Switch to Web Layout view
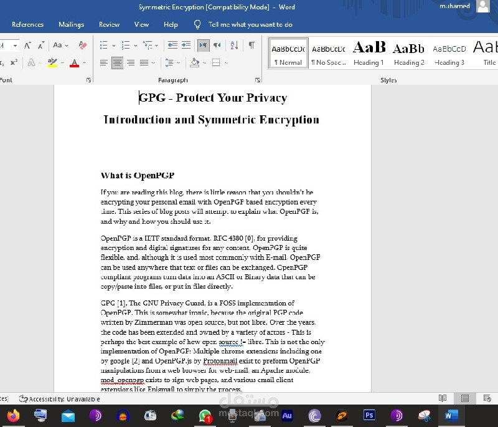Screen dimensions: 498x427 [x=487, y=398]
